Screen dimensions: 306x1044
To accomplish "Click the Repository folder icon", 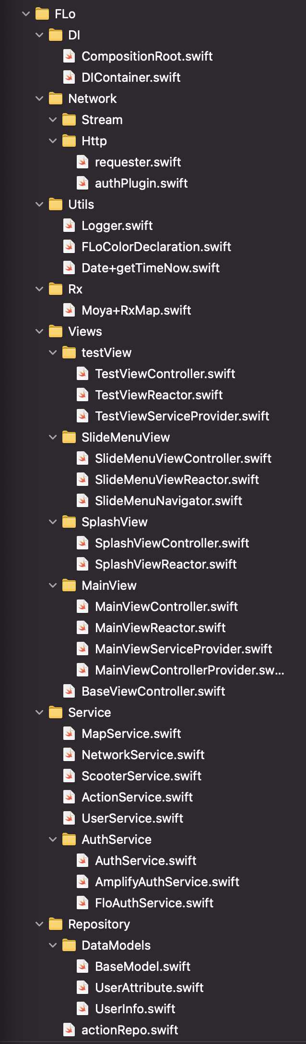I will pyautogui.click(x=56, y=924).
